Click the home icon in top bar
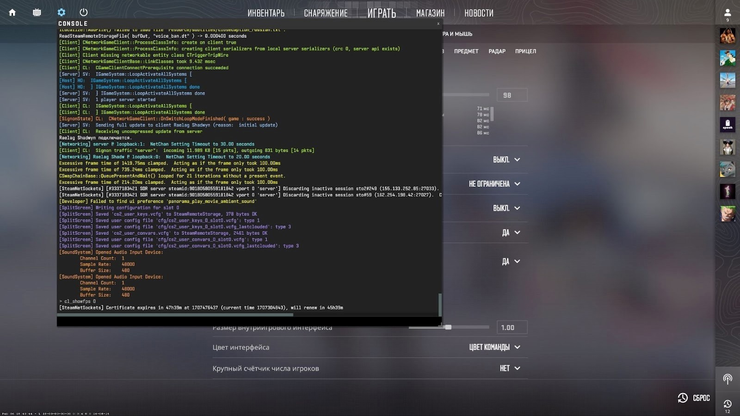The width and height of the screenshot is (740, 416). [12, 12]
